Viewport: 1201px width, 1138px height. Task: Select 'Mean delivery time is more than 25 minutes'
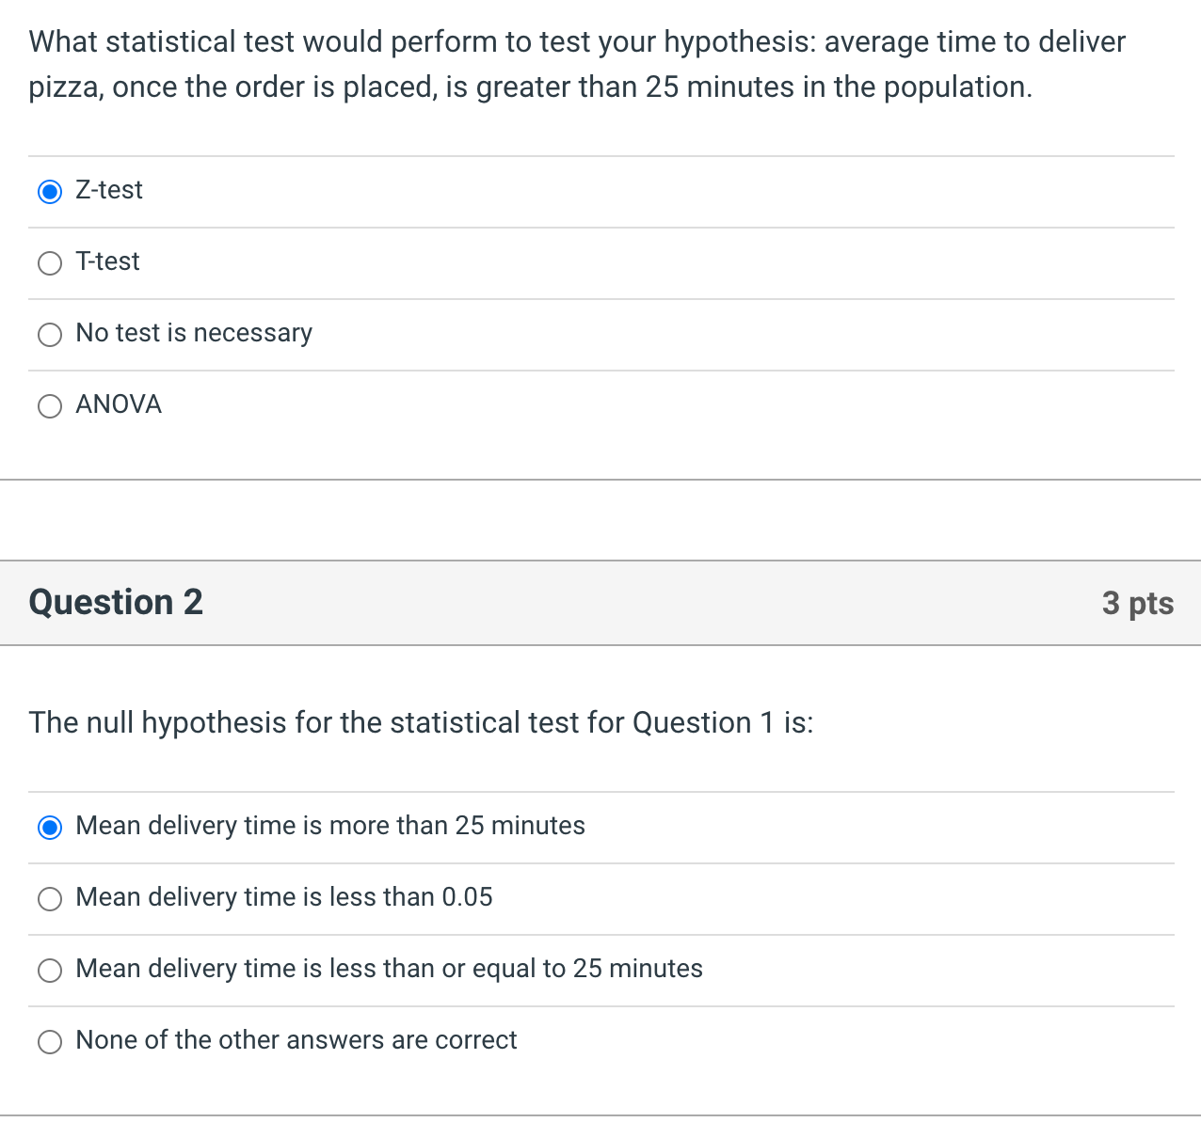tap(49, 828)
